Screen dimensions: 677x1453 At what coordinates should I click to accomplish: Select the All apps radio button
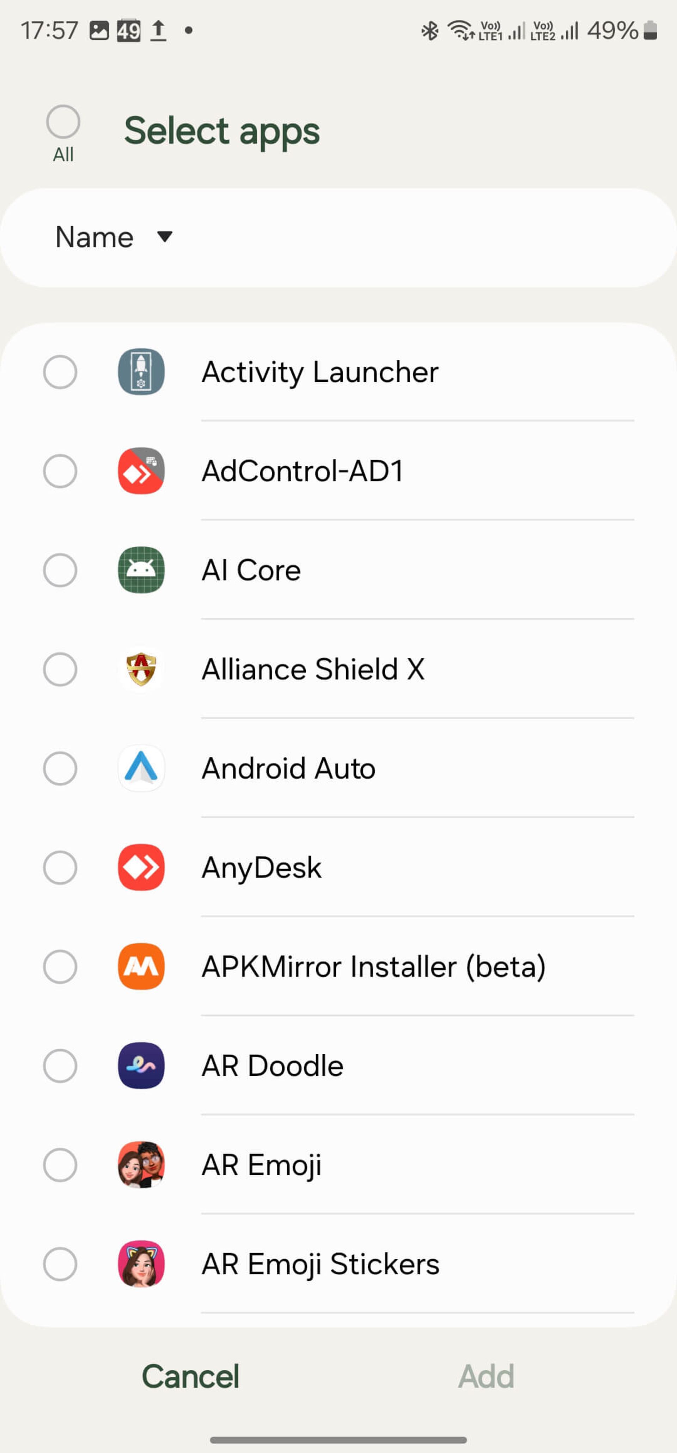click(63, 122)
